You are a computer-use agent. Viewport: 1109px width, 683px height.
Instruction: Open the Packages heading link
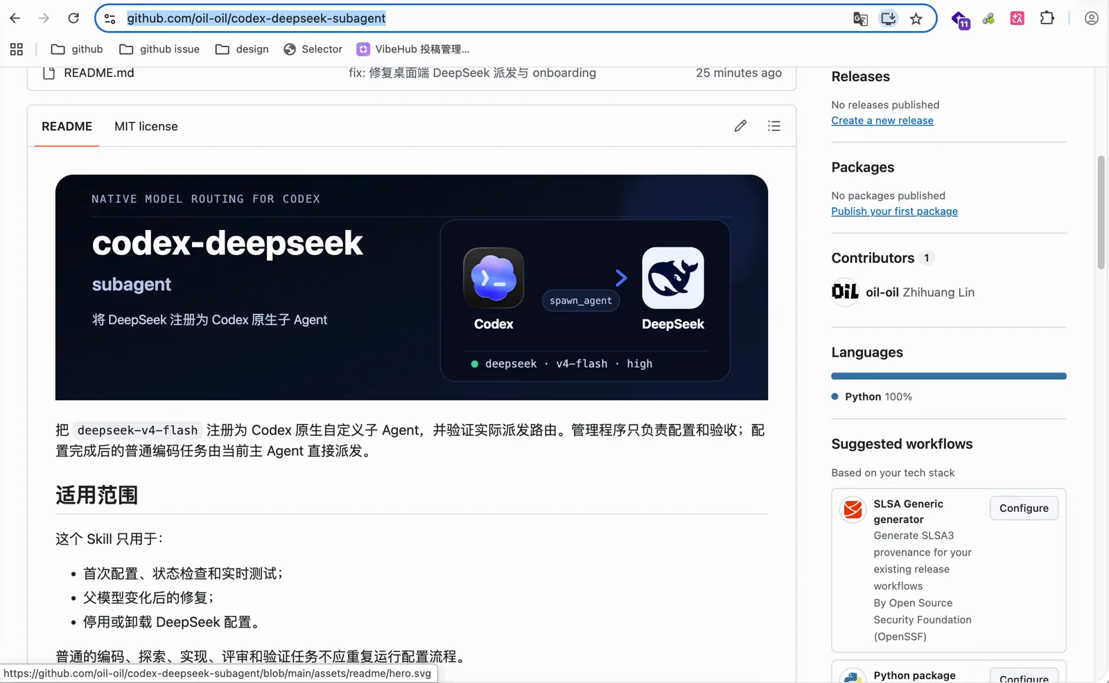tap(862, 168)
